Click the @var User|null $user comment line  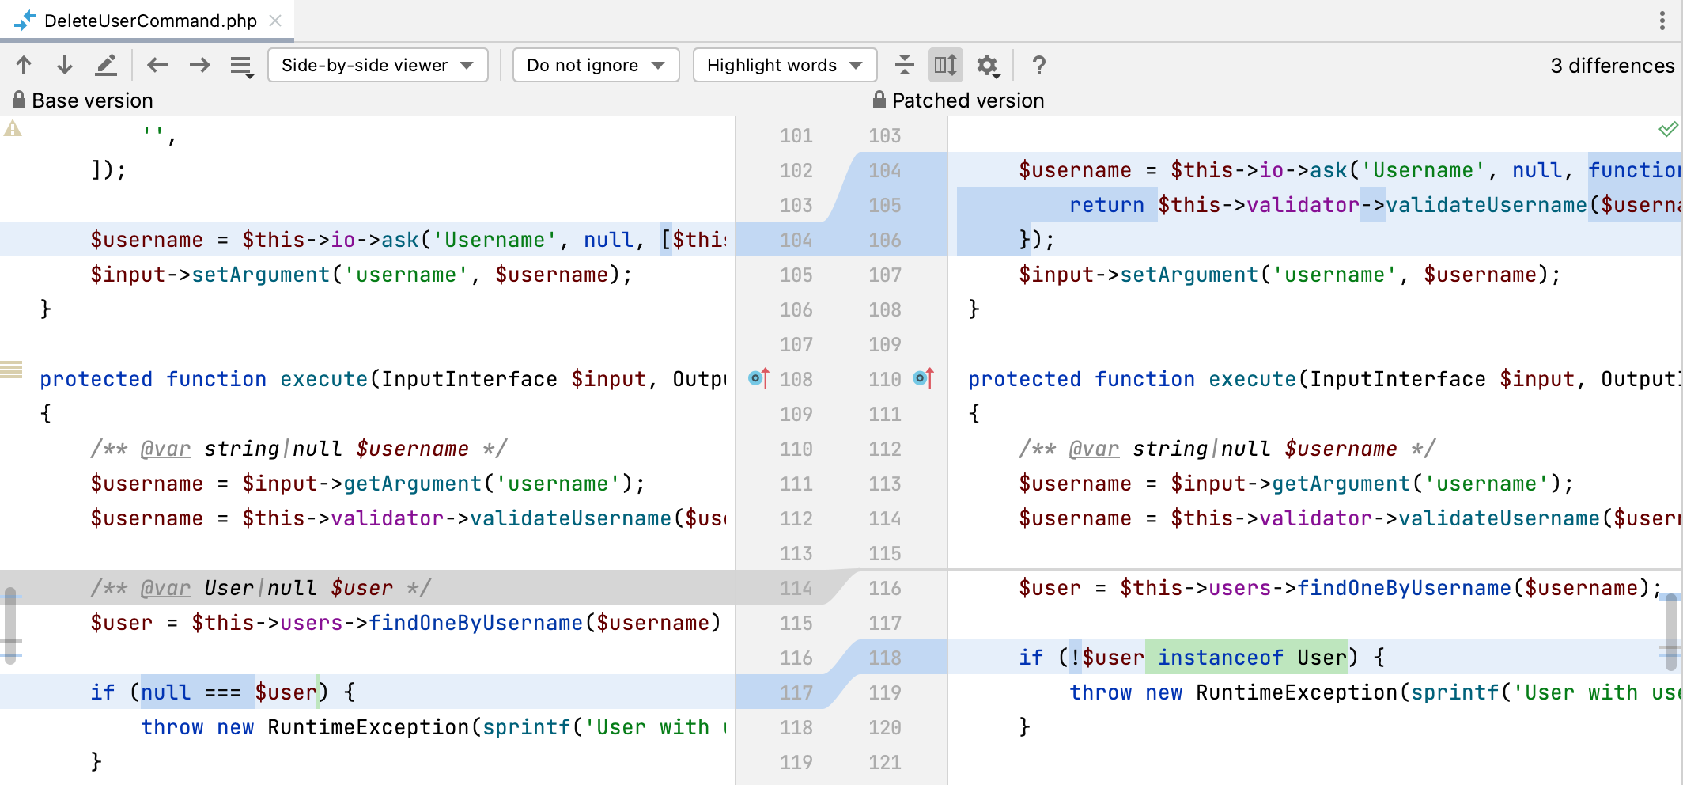(x=260, y=588)
